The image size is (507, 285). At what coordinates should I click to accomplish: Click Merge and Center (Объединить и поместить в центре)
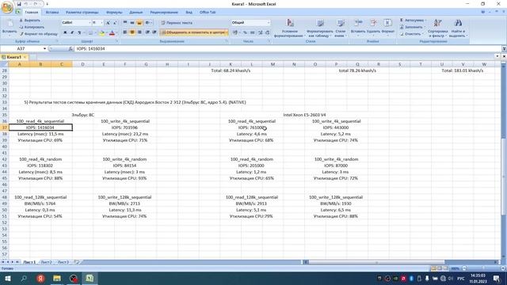[x=193, y=32]
